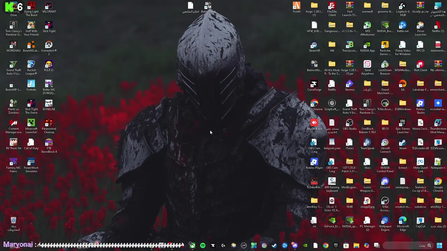Launch Logitech G HUB shortcut
This screenshot has width=447, height=251.
pyautogui.click(x=403, y=9)
